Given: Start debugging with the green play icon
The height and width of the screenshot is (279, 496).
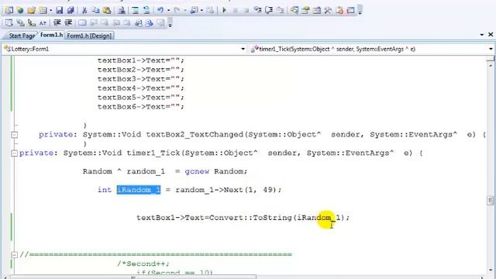Looking at the screenshot, I should click(x=224, y=10).
